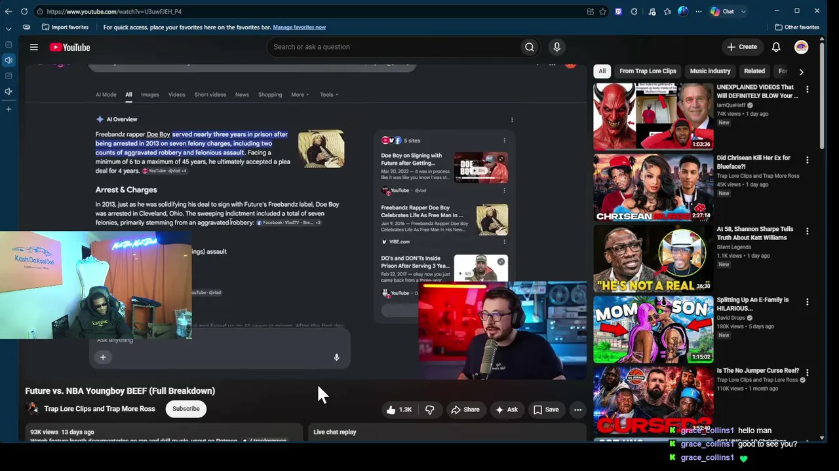Viewport: 839px width, 471px height.
Task: Select the Related chip
Action: point(754,71)
